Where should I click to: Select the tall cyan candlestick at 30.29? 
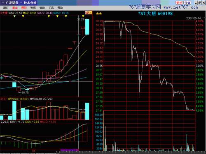[x=87, y=27]
